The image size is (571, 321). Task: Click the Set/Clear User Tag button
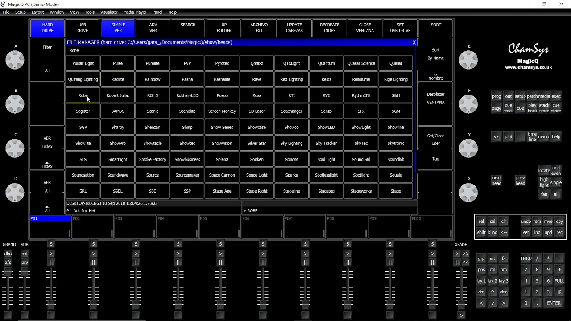click(x=436, y=148)
